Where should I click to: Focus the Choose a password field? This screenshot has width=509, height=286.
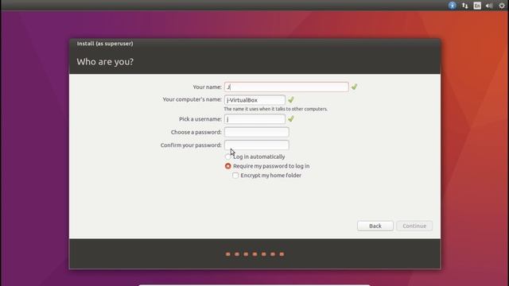256,132
